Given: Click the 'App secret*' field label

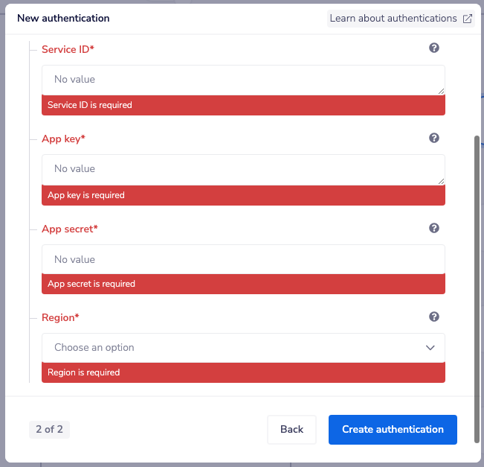Looking at the screenshot, I should 70,229.
